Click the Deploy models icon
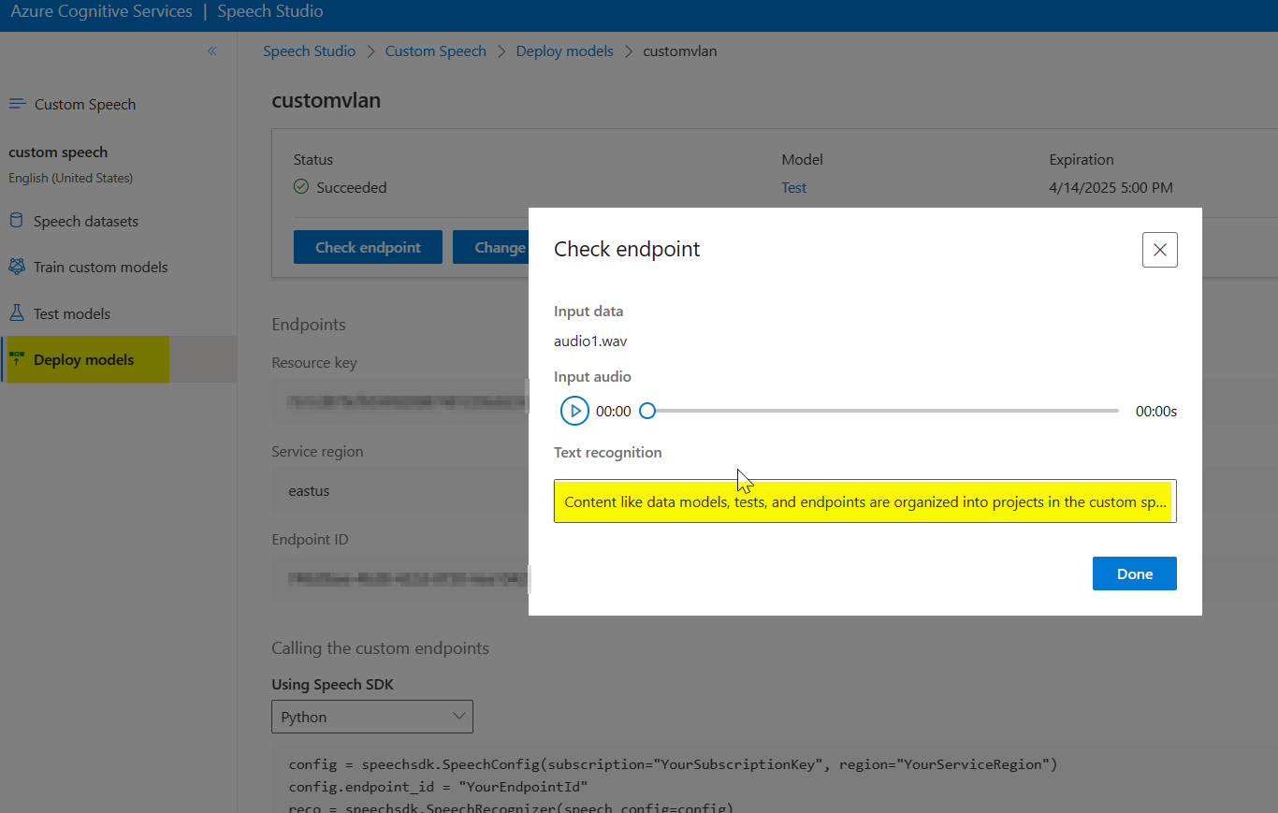1278x813 pixels. (16, 359)
